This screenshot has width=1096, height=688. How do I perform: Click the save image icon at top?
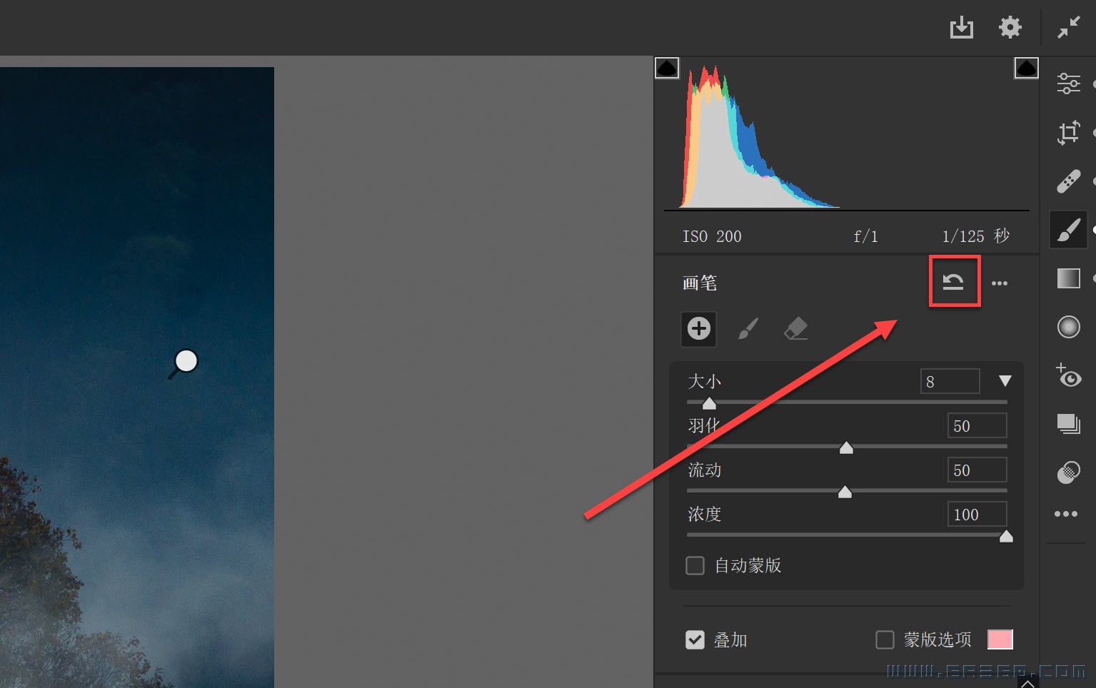click(961, 28)
